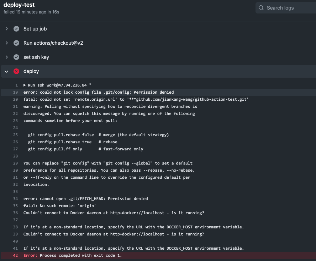The height and width of the screenshot is (261, 316).
Task: Click the red failure icon beside deploy
Action: (16, 71)
